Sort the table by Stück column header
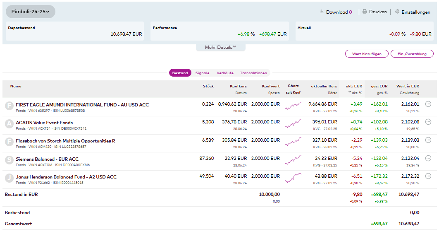This screenshot has height=234, width=439. tap(208, 86)
